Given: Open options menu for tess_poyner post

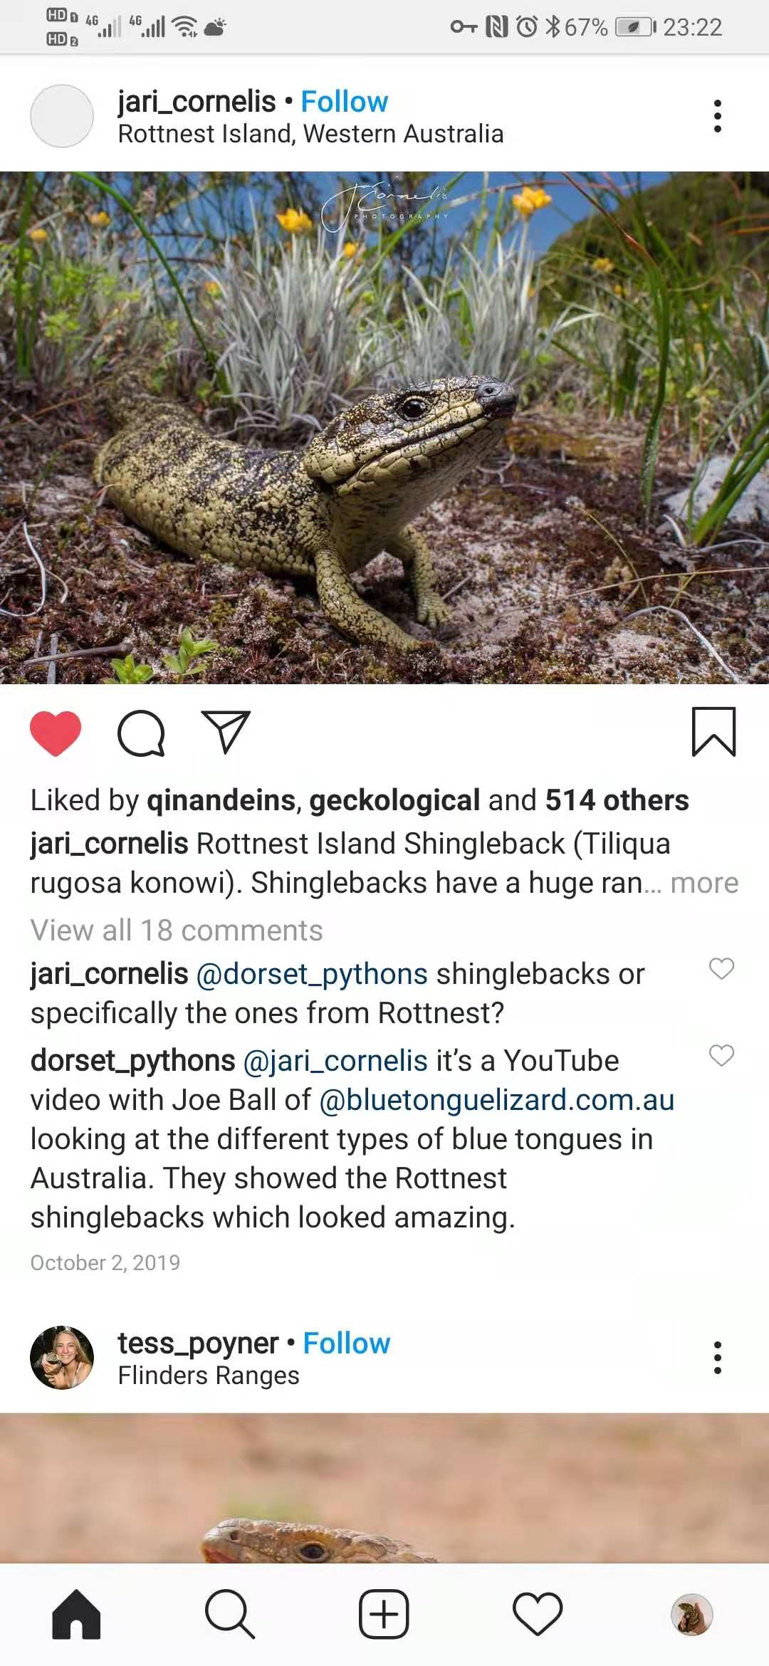Looking at the screenshot, I should point(717,1358).
